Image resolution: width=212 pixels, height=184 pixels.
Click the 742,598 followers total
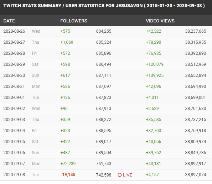(x=104, y=175)
